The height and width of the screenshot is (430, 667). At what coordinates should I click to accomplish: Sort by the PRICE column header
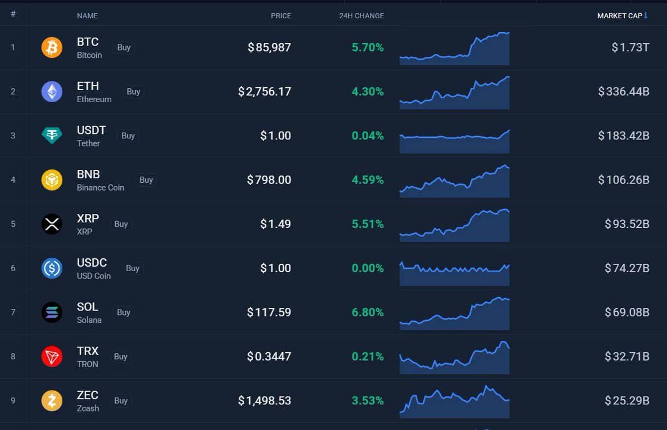(281, 16)
